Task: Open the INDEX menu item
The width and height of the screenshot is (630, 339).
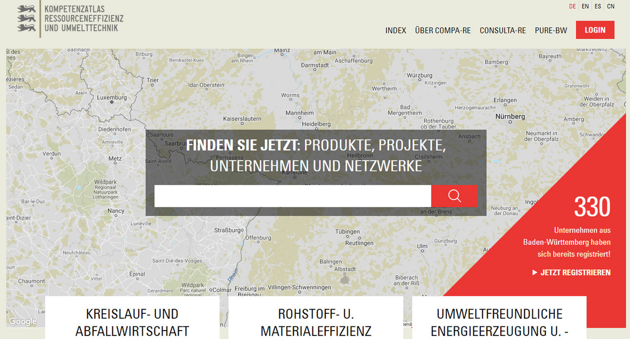Action: click(x=396, y=30)
